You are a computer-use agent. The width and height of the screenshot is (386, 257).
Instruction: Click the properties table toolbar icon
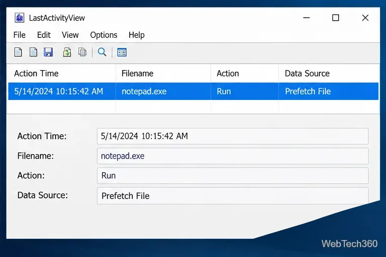(x=122, y=53)
